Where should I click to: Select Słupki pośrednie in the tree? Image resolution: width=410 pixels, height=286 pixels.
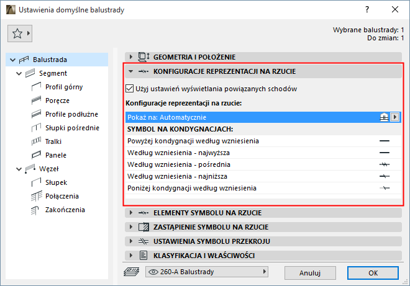click(72, 128)
